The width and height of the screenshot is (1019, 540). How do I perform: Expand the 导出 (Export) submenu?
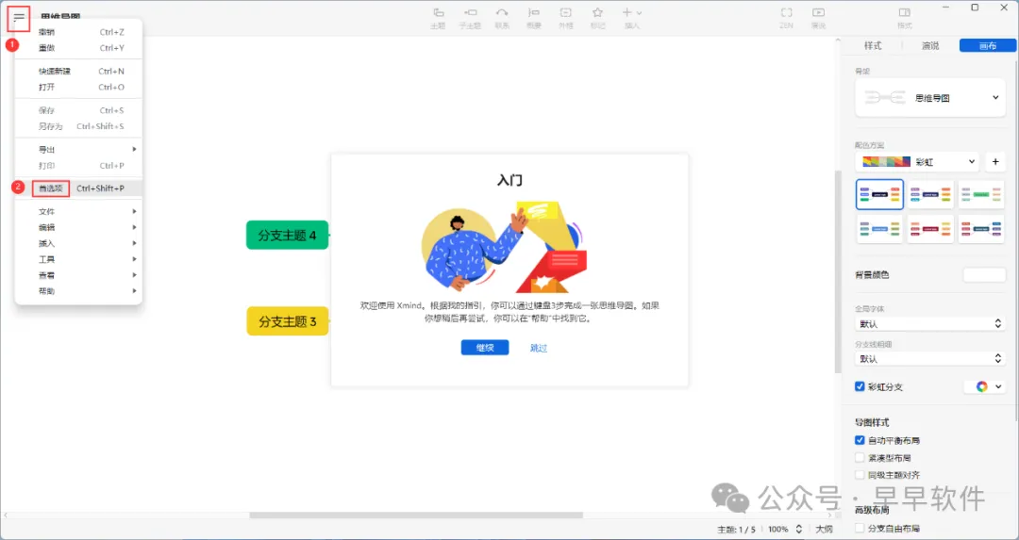pos(78,149)
